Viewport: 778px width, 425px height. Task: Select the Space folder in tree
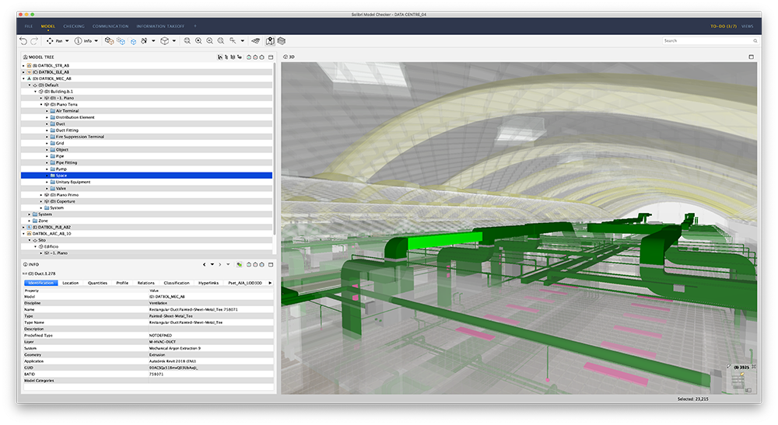146,176
